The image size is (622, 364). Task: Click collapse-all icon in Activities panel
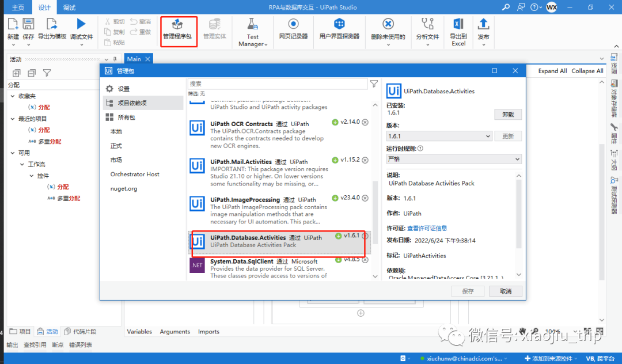tap(32, 73)
